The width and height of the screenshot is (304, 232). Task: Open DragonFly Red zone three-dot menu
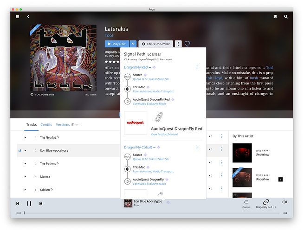pos(197,67)
